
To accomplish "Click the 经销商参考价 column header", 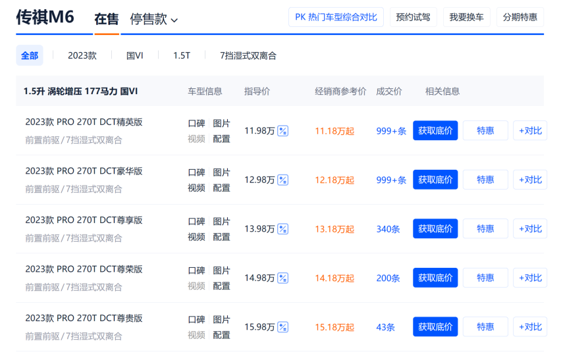I will point(340,91).
